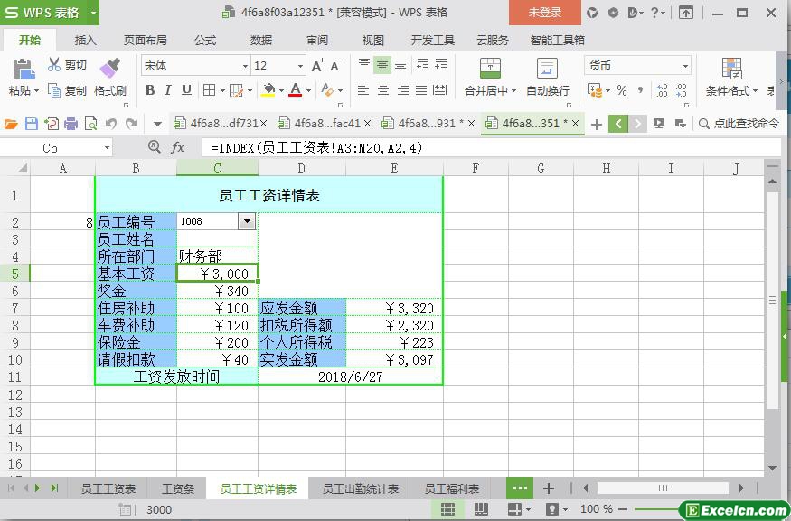Image resolution: width=791 pixels, height=521 pixels.
Task: Click the Cut (剪切) scissors icon
Action: click(54, 65)
